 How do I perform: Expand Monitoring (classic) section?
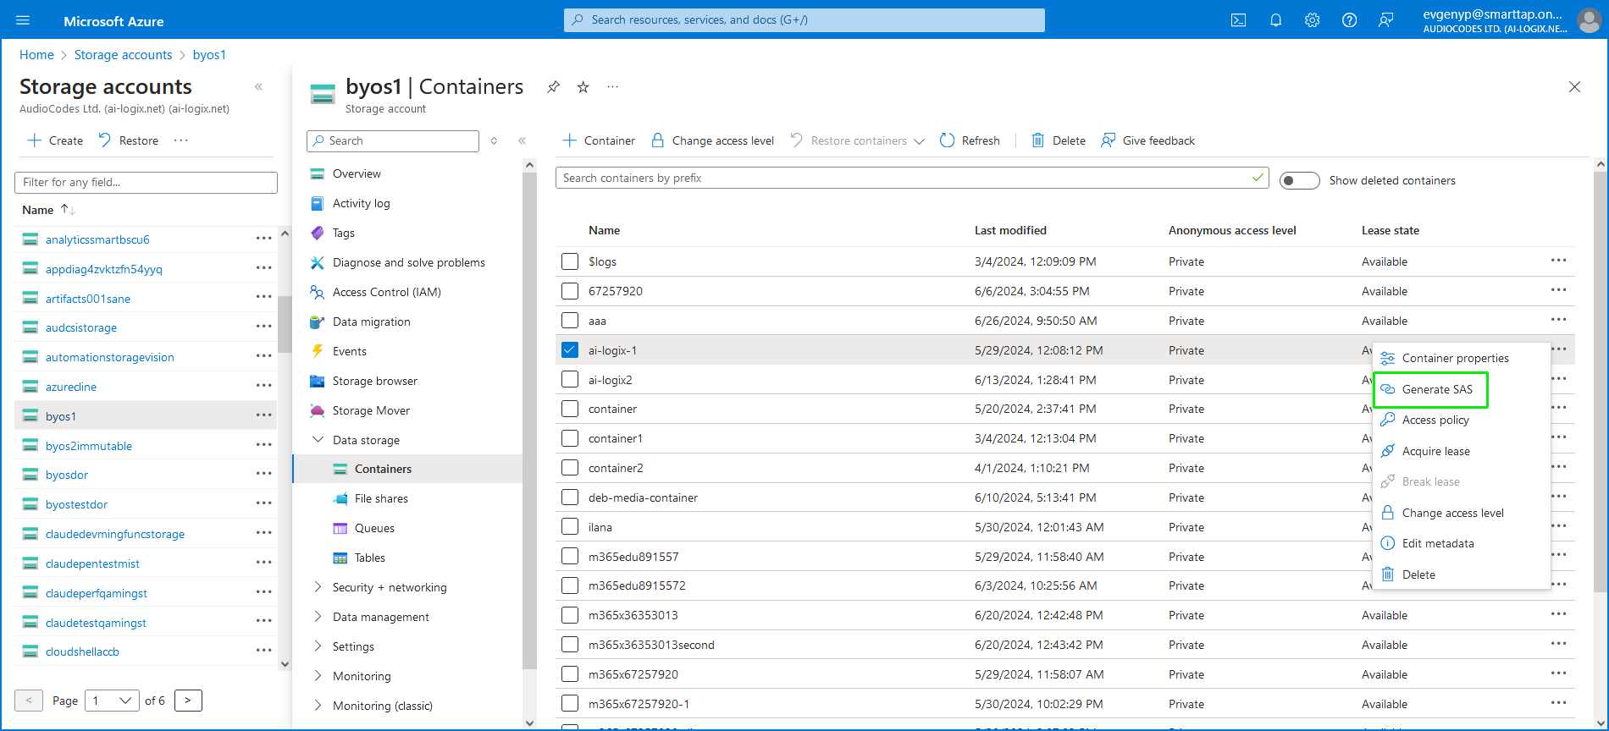[x=318, y=706]
